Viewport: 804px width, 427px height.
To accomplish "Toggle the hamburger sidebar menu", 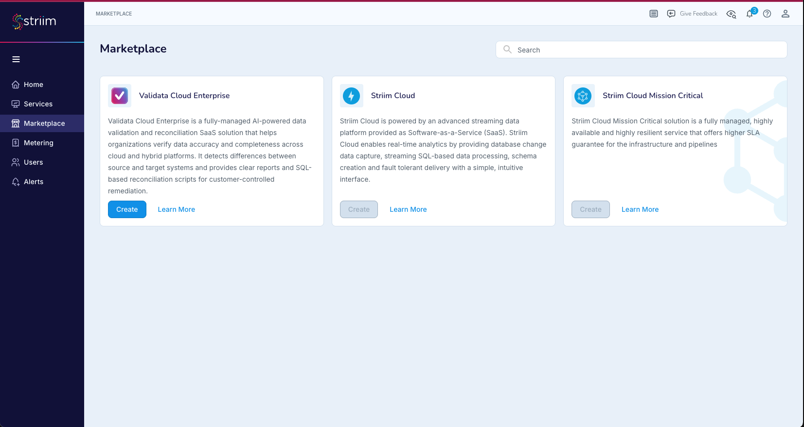I will coord(16,59).
